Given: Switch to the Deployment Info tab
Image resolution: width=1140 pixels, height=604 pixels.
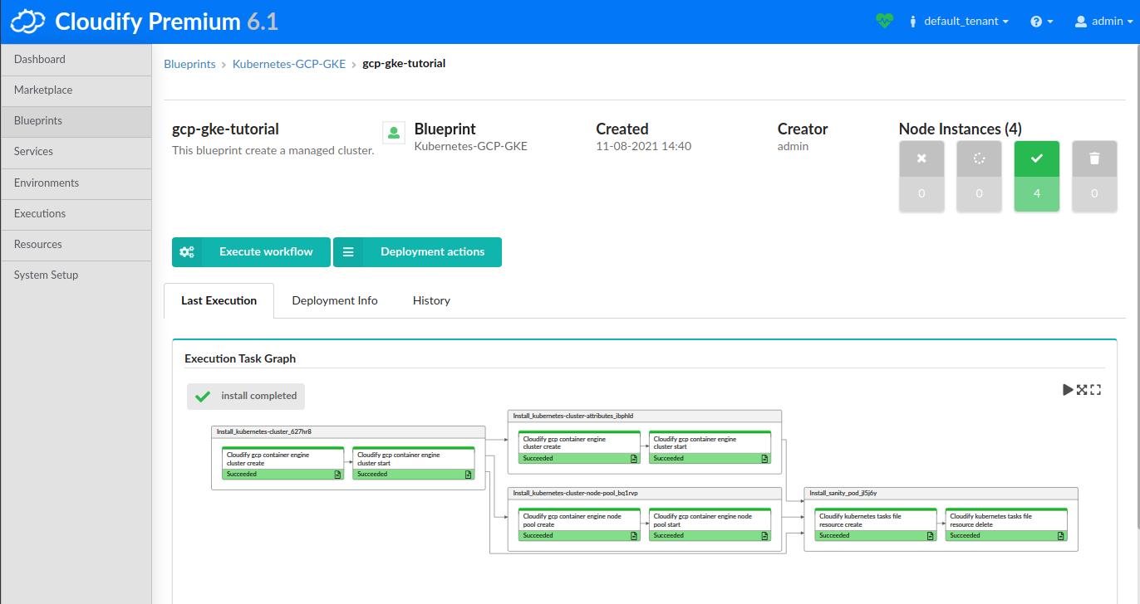Looking at the screenshot, I should point(335,300).
